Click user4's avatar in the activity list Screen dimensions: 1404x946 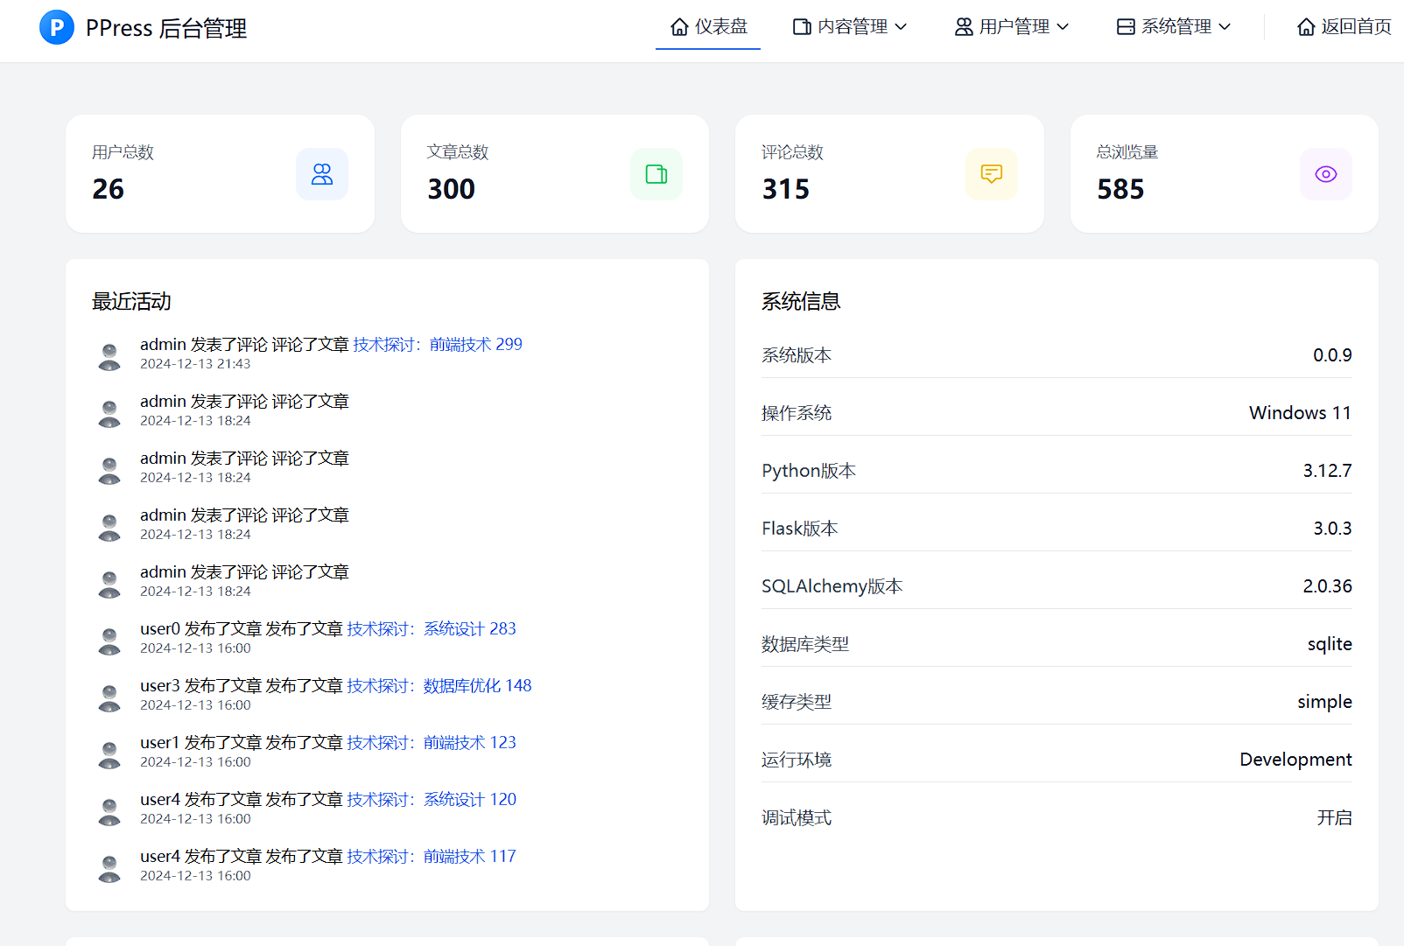[109, 809]
